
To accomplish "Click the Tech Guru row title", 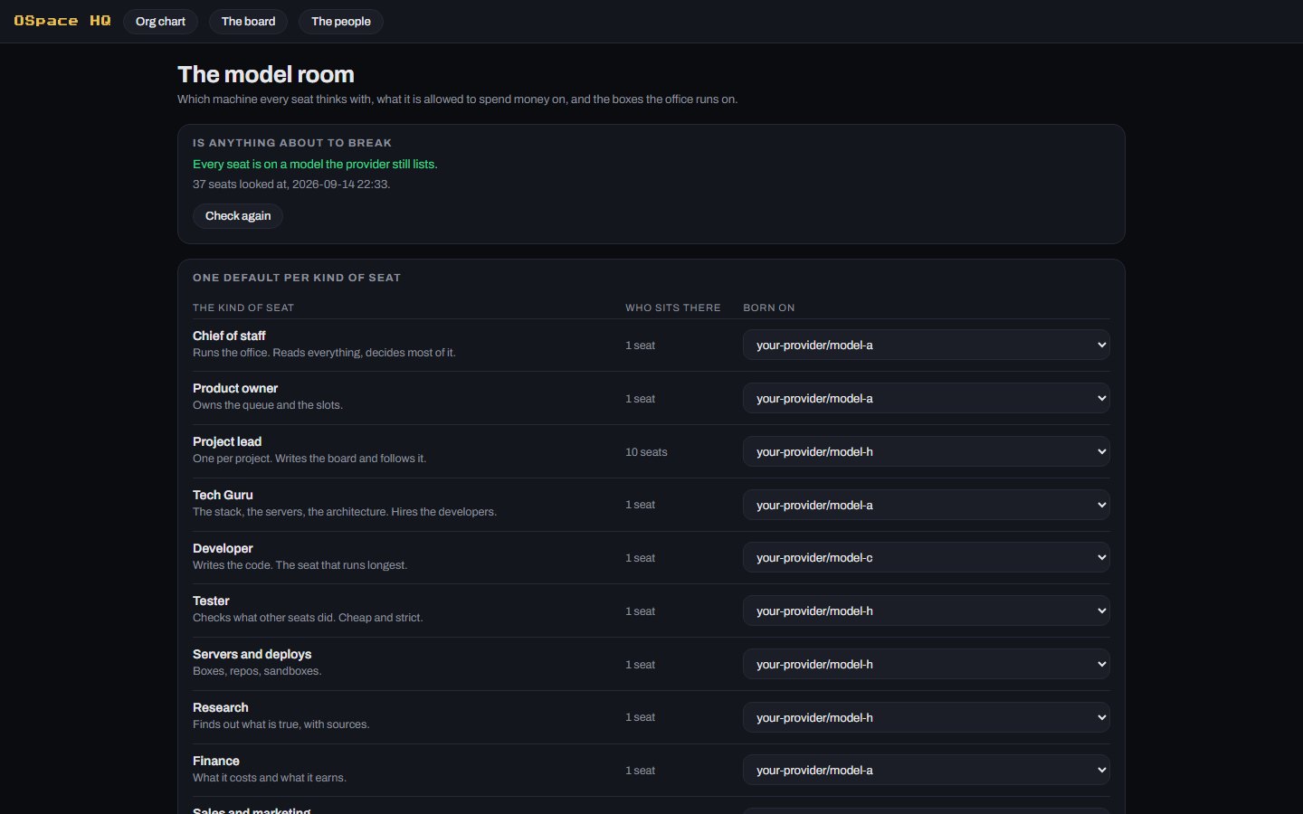I will pyautogui.click(x=223, y=496).
